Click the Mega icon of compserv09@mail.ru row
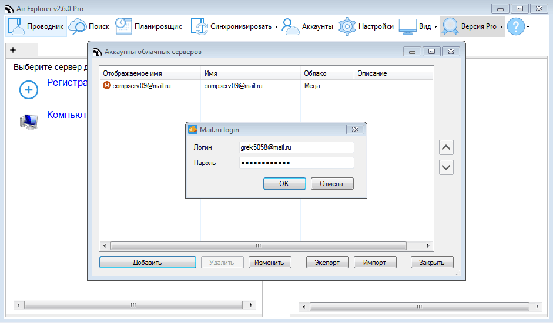This screenshot has height=323, width=553. pyautogui.click(x=107, y=85)
